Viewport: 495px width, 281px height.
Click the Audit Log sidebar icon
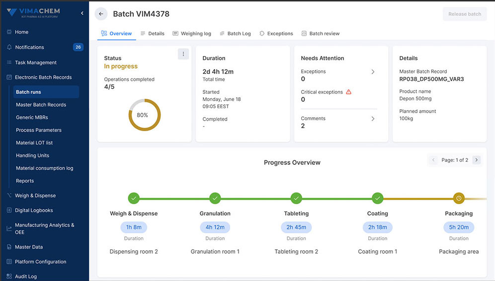(x=9, y=277)
